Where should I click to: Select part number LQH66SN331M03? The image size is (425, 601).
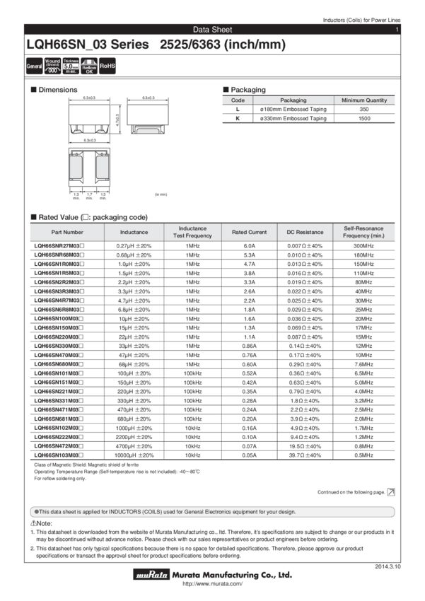[59, 400]
